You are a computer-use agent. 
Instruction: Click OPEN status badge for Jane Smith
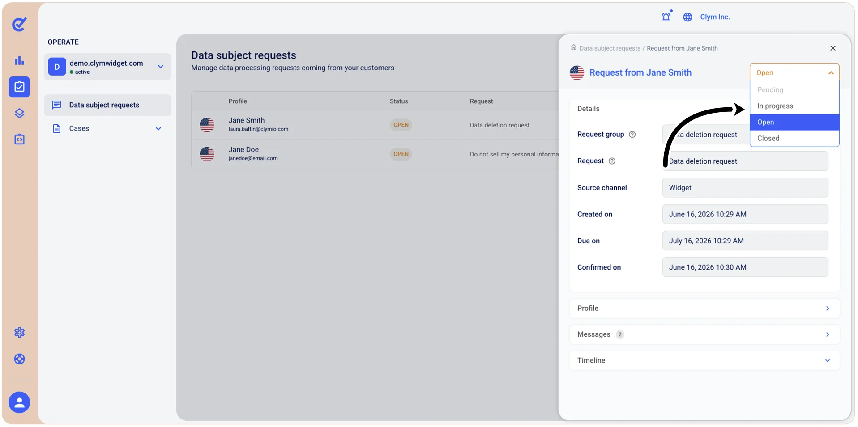point(401,125)
